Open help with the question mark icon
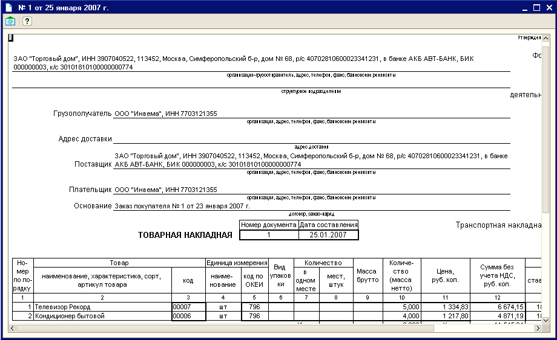This screenshot has height=340, width=557. (27, 21)
